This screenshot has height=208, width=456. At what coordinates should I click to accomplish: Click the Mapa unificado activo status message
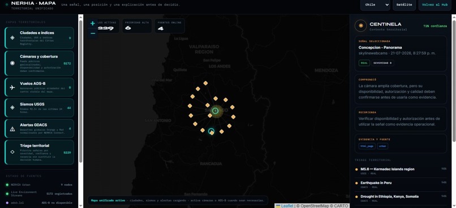click(x=178, y=201)
